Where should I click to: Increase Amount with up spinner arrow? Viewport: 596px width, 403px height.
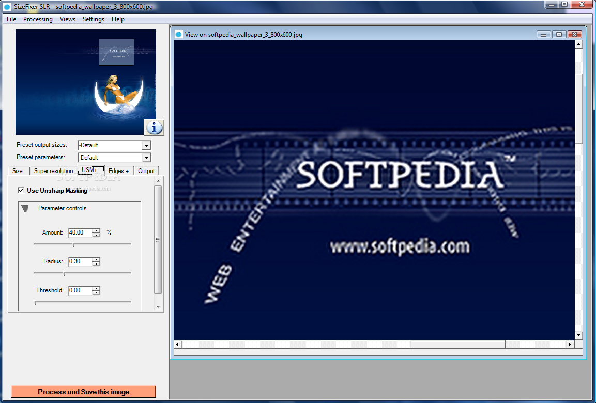[96, 230]
